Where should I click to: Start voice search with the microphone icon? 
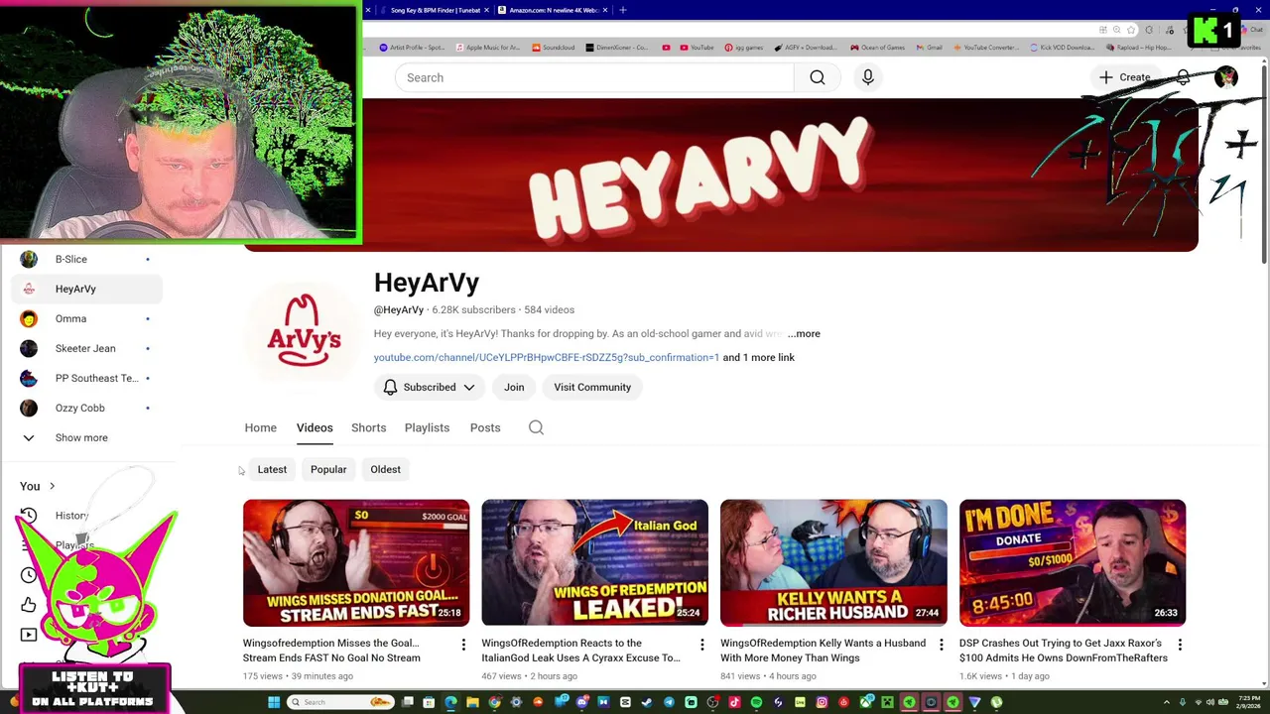(x=868, y=77)
